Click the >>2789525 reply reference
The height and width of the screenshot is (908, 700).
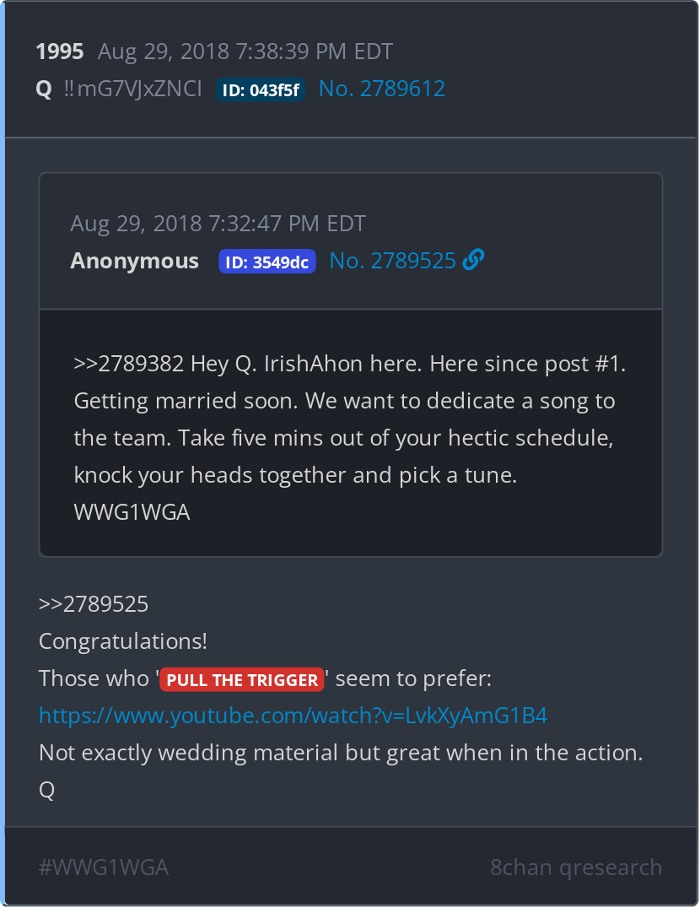[94, 604]
